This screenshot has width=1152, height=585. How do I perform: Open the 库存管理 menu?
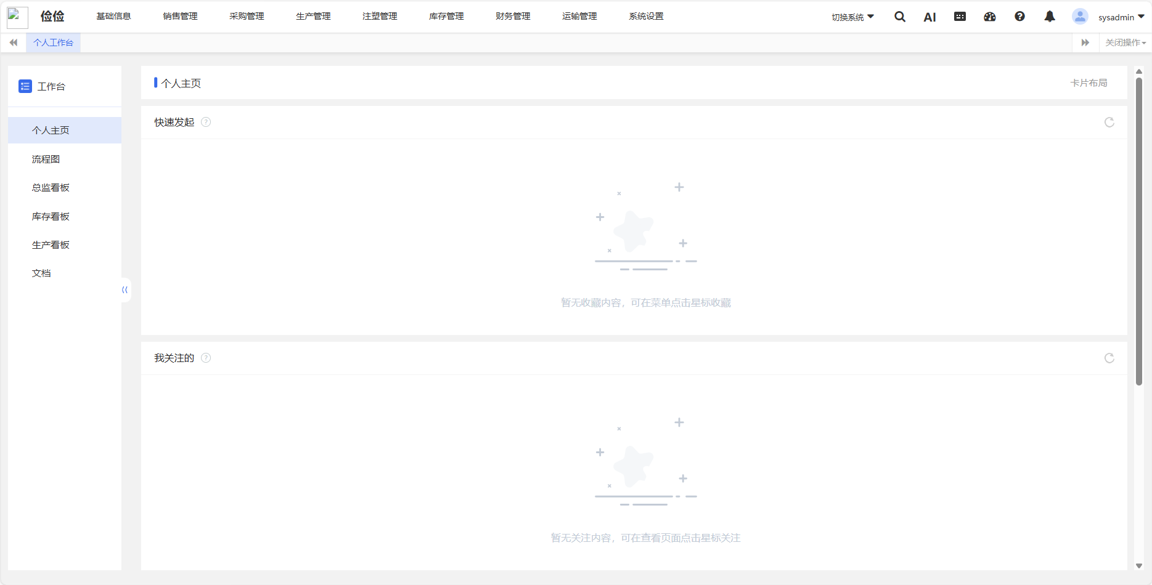pos(446,16)
